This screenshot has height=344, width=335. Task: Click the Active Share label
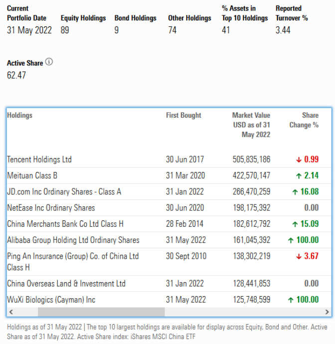coord(25,63)
